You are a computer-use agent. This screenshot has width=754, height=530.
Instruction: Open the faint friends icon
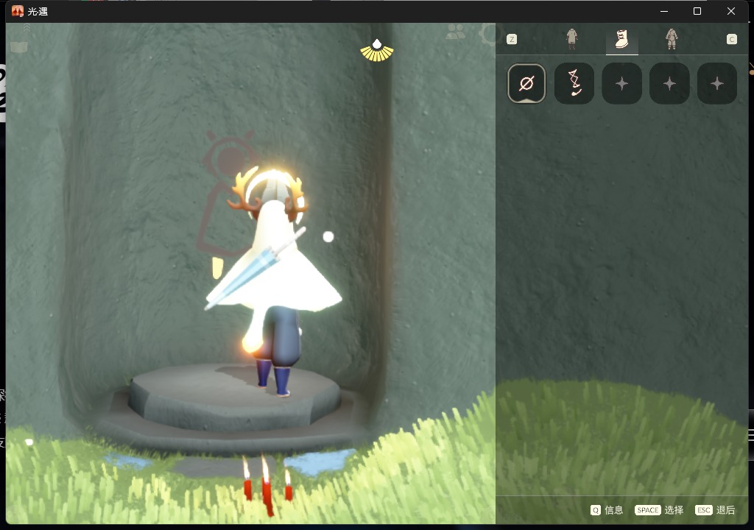(x=456, y=32)
